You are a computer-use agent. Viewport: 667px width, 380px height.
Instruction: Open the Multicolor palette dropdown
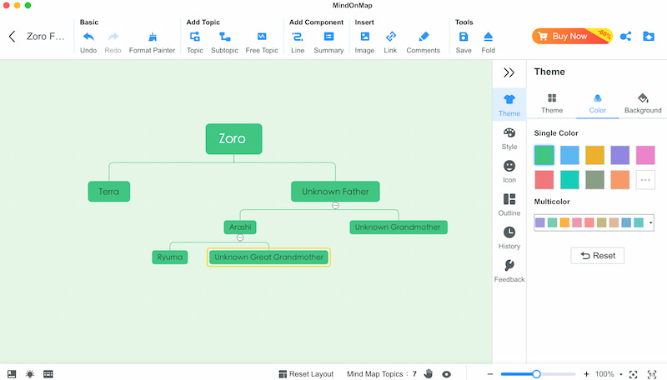pos(650,222)
